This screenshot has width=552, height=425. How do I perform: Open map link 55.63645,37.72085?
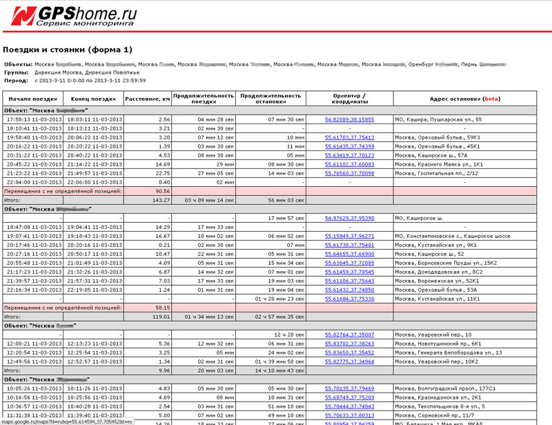(x=349, y=263)
